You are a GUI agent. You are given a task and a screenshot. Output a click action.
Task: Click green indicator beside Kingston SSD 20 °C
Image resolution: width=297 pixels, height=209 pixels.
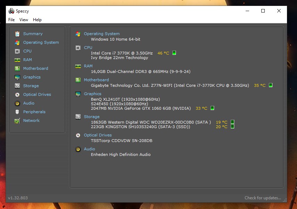pyautogui.click(x=232, y=126)
